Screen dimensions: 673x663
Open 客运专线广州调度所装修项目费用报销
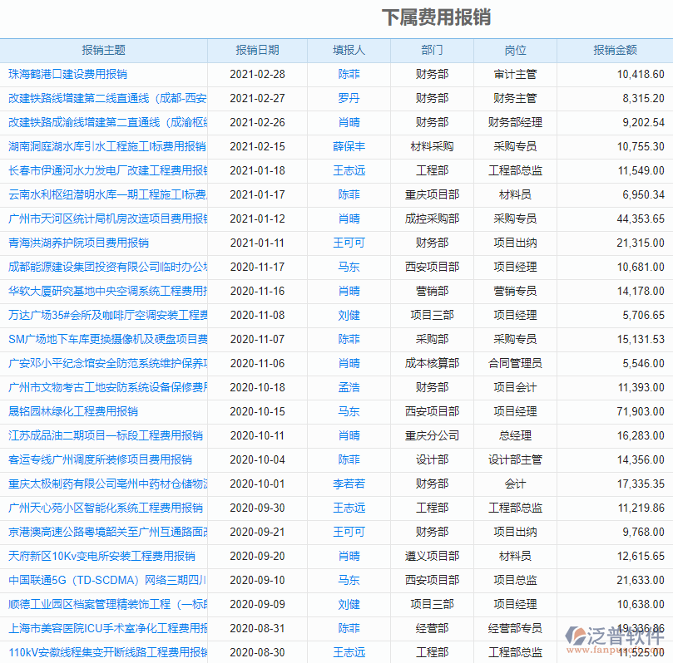coord(100,460)
